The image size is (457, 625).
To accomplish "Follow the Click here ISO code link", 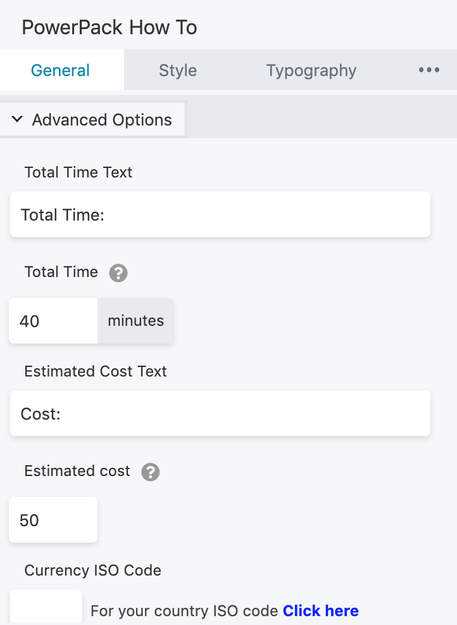I will coord(321,610).
